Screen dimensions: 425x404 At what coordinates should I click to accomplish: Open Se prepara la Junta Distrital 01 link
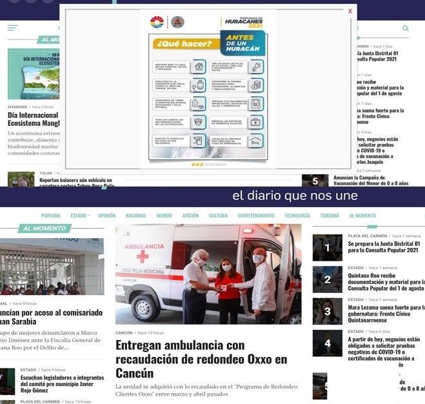tap(384, 247)
